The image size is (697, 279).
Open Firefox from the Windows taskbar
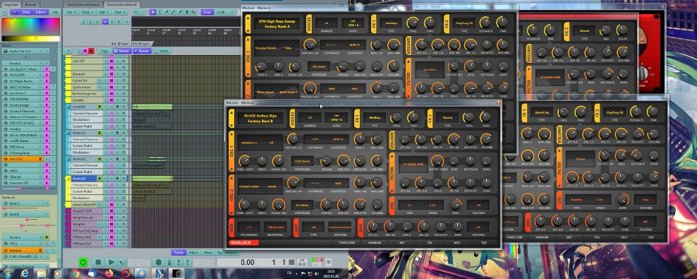109,273
